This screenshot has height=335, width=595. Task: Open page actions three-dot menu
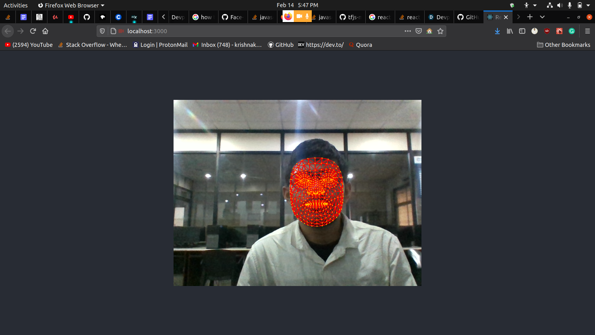pyautogui.click(x=408, y=31)
